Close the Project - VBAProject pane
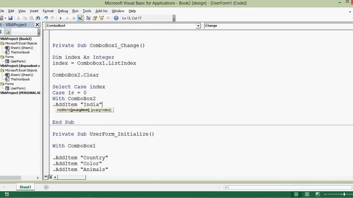The image size is (353, 198). click(x=38, y=25)
